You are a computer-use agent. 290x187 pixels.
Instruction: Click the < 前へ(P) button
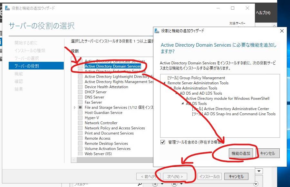point(148,176)
